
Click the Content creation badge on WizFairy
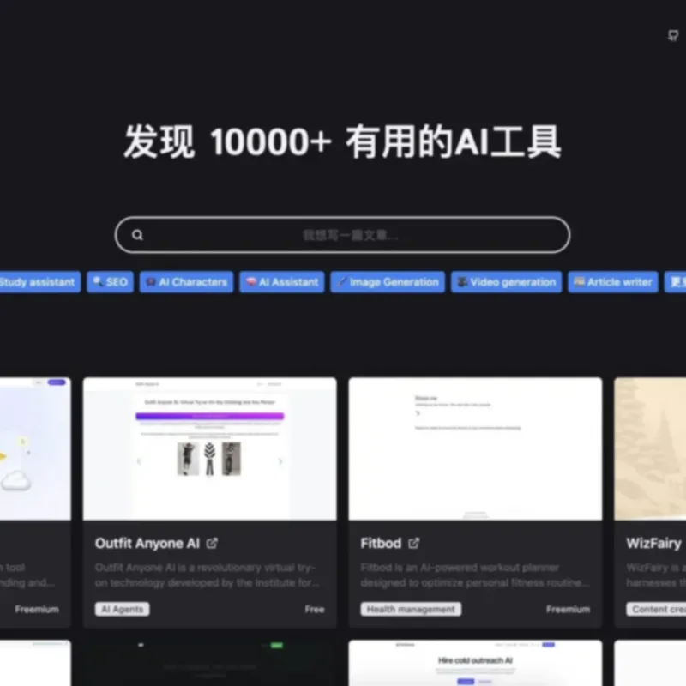pos(656,609)
